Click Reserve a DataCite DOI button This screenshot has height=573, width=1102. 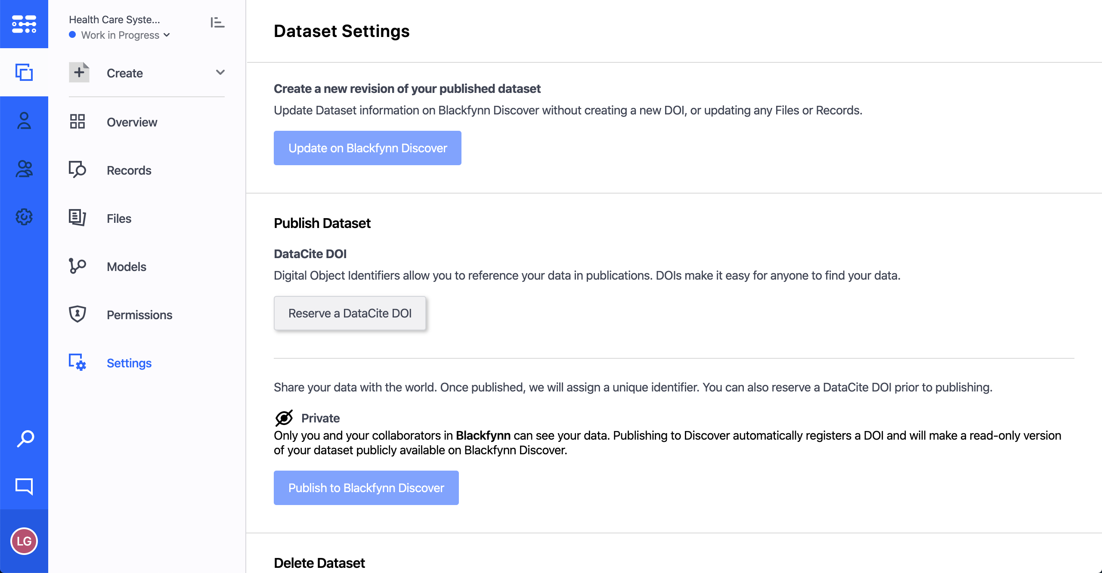[350, 313]
